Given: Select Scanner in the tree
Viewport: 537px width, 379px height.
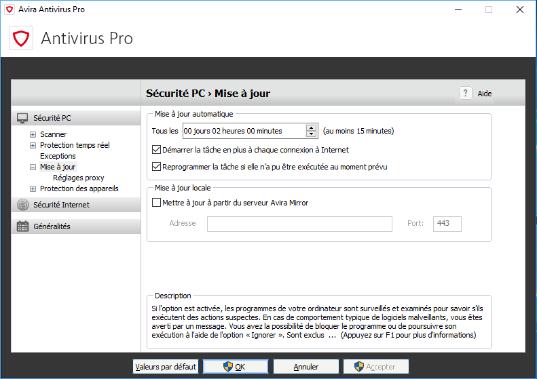Looking at the screenshot, I should [54, 134].
